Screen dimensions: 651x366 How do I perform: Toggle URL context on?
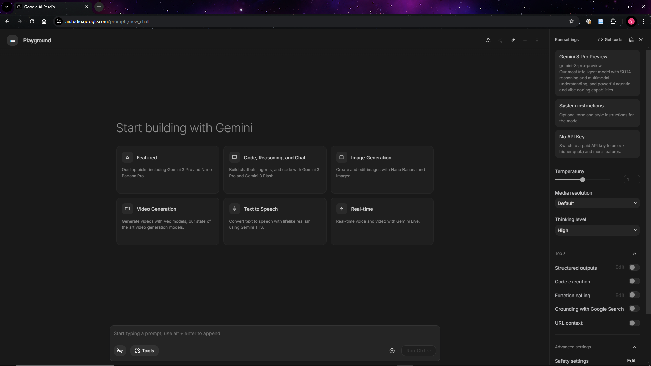click(634, 323)
